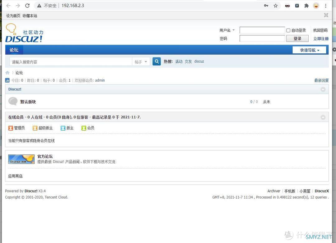The height and width of the screenshot is (243, 336).
Task: Focus the 用户名 input field
Action: tap(262, 30)
